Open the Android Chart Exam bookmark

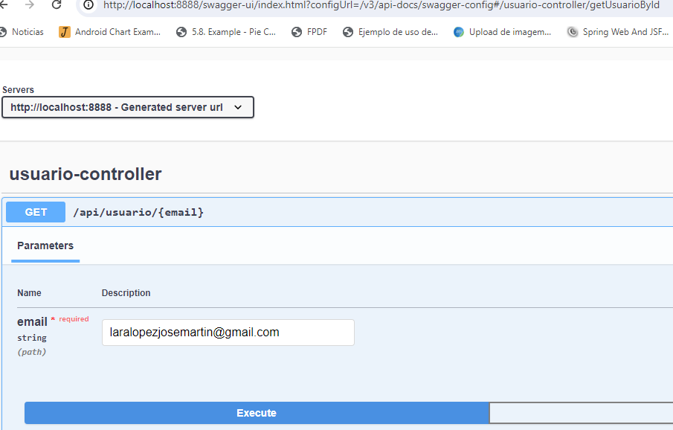(x=110, y=32)
